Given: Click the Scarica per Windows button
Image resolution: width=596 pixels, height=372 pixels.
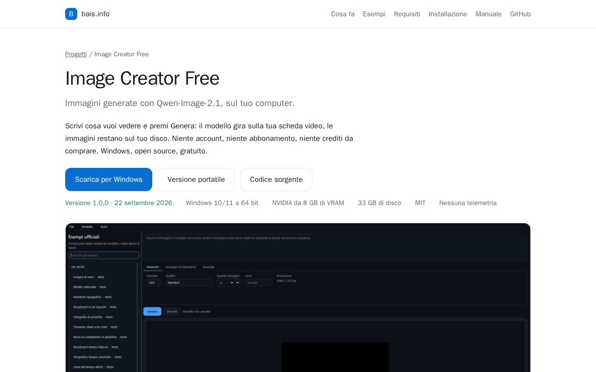Looking at the screenshot, I should point(108,179).
